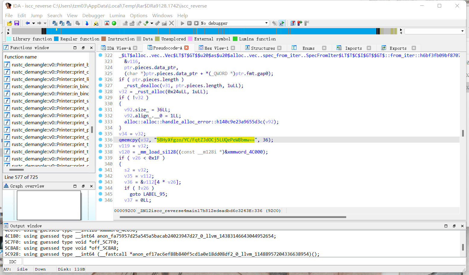Open the forward-navigation history dropdown arrow
The image size is (469, 275).
tap(45, 23)
